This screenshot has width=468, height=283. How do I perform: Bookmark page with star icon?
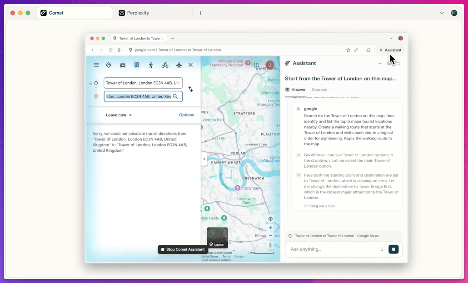tap(348, 50)
